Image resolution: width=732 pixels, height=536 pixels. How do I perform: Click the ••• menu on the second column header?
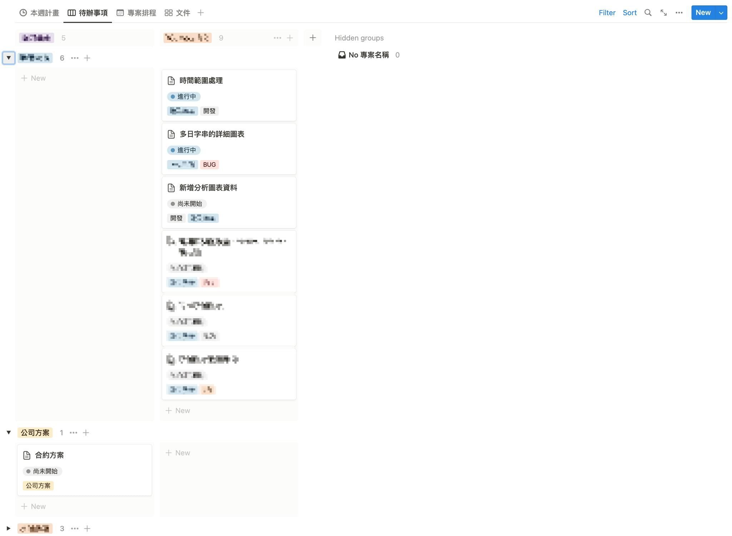click(x=277, y=37)
